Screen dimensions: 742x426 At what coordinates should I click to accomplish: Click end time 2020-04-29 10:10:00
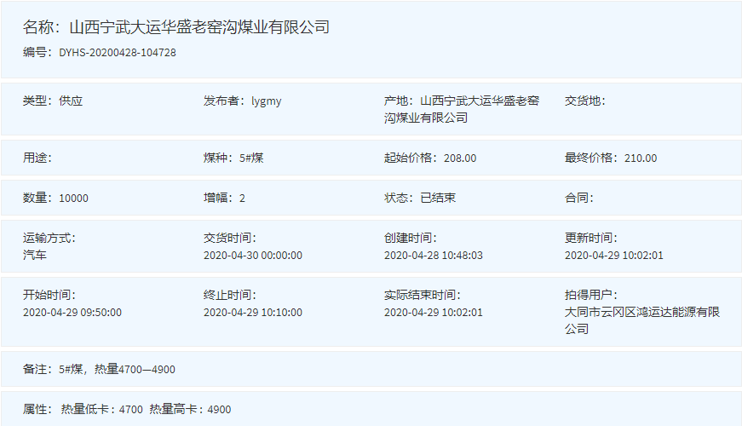(253, 313)
